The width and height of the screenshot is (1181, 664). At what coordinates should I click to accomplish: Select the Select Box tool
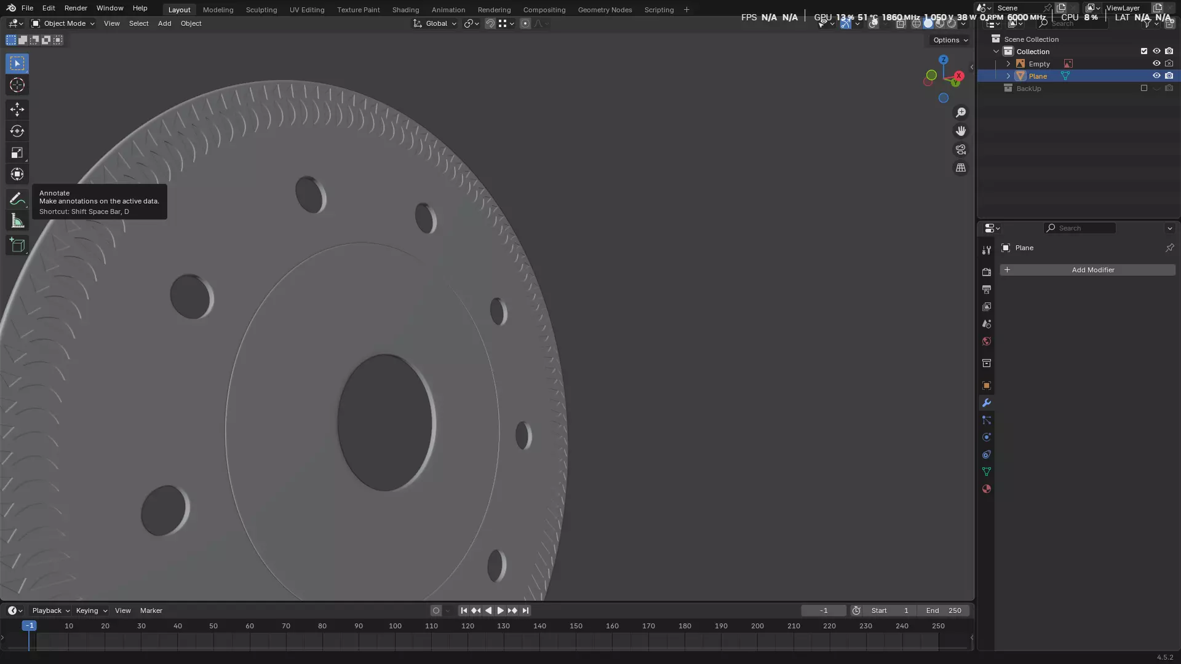coord(17,63)
